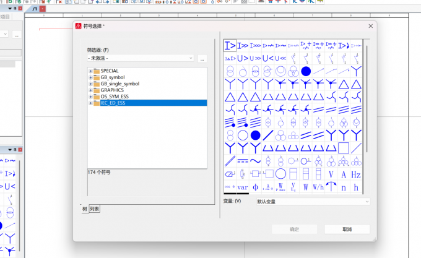Switch to the 列表 list tab
The width and height of the screenshot is (421, 258).
click(94, 209)
